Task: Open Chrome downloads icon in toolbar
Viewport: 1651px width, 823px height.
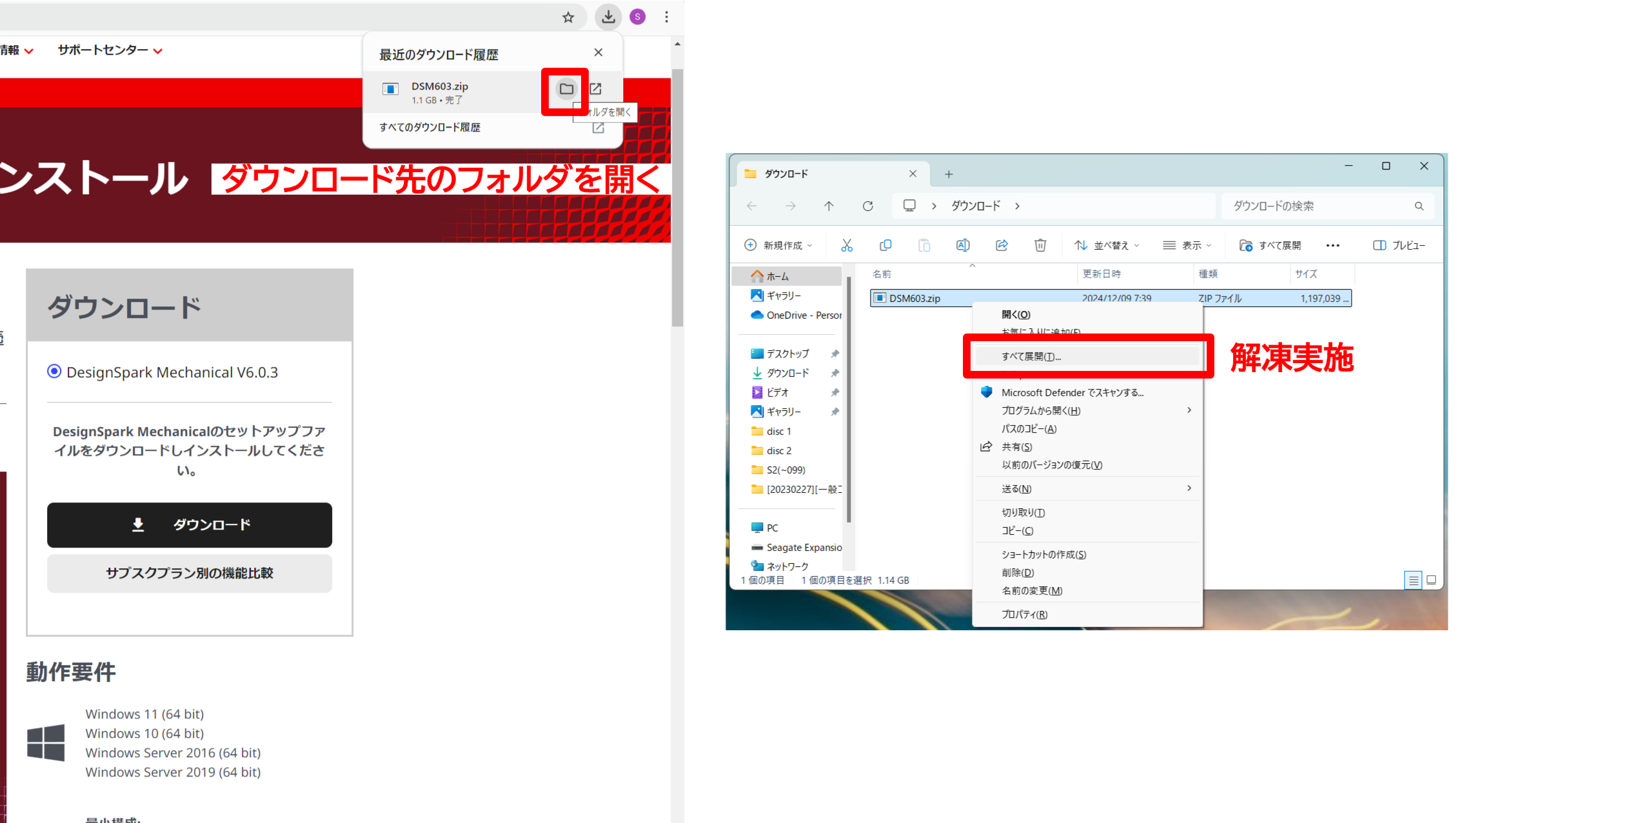Action: click(608, 17)
